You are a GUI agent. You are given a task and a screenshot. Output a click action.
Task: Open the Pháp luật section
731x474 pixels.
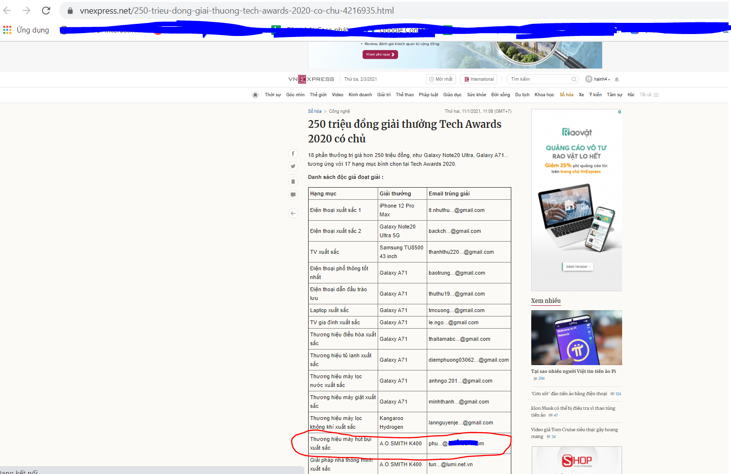(428, 95)
